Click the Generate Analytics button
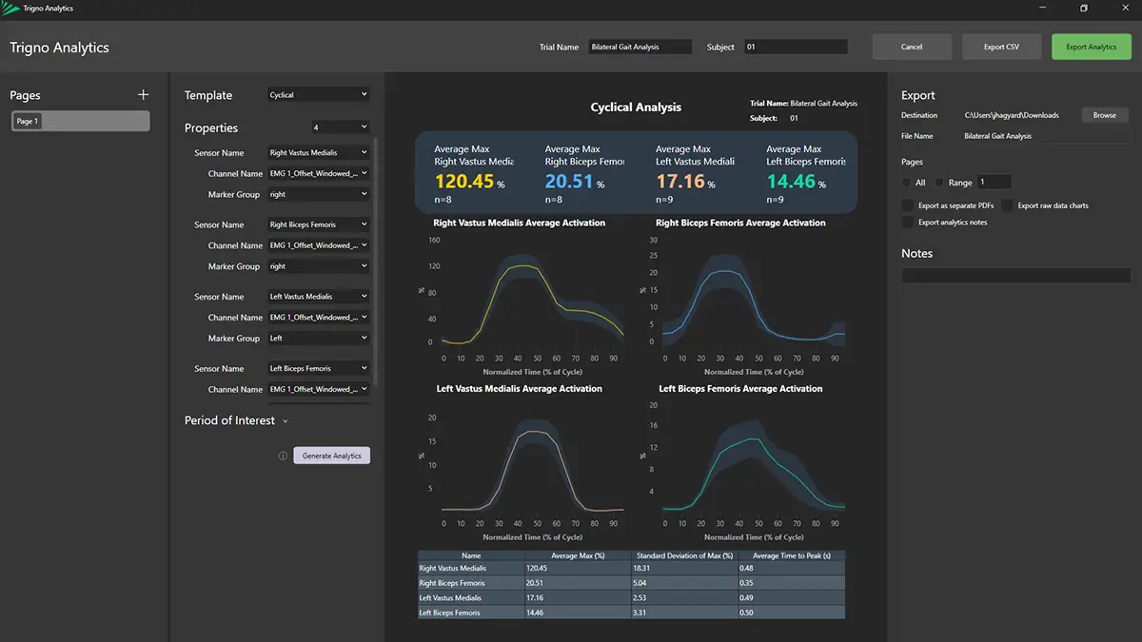1142x642 pixels. [x=331, y=456]
